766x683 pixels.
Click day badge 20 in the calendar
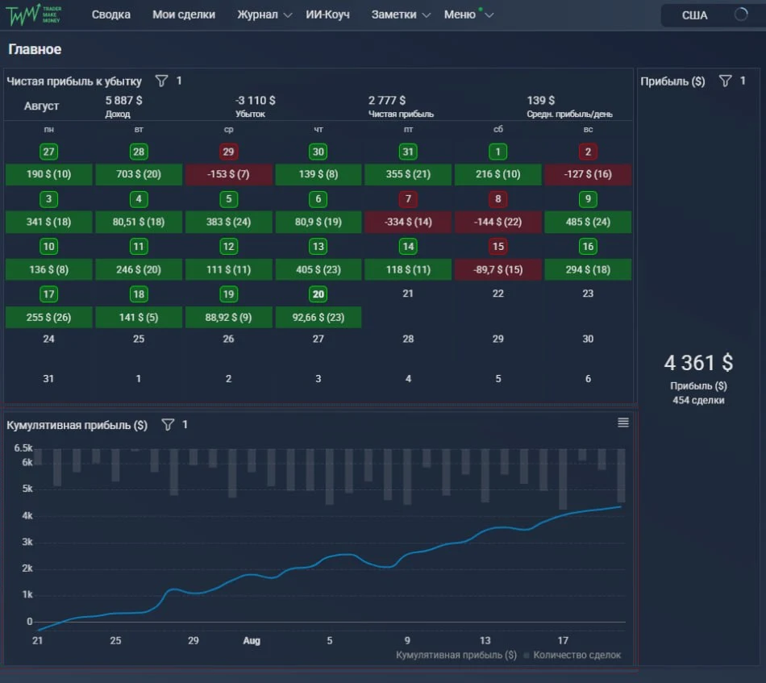point(318,294)
